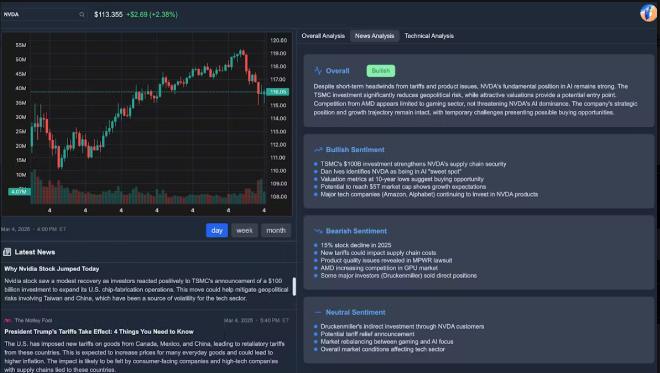This screenshot has height=373, width=660.
Task: Click 'Overall market conditions affecting tech' bullet
Action: (382, 349)
